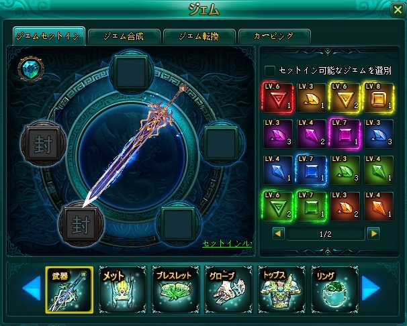The height and width of the screenshot is (326, 407).
Task: Enable セットイン可能なジェムを選別 checkbox
Action: point(270,70)
